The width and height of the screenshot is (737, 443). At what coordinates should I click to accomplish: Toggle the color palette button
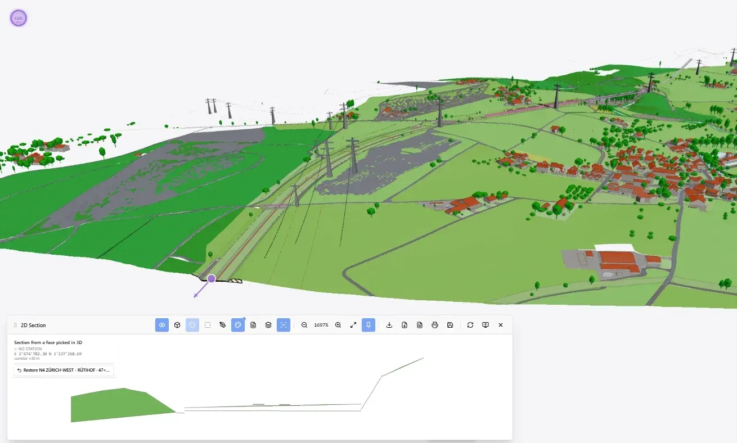click(238, 325)
